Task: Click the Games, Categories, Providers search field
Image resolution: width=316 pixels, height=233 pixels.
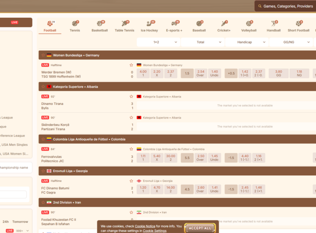Action: (288, 6)
